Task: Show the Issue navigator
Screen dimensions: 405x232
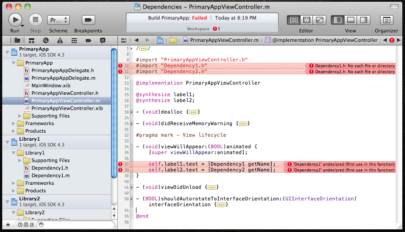Action: [60, 41]
